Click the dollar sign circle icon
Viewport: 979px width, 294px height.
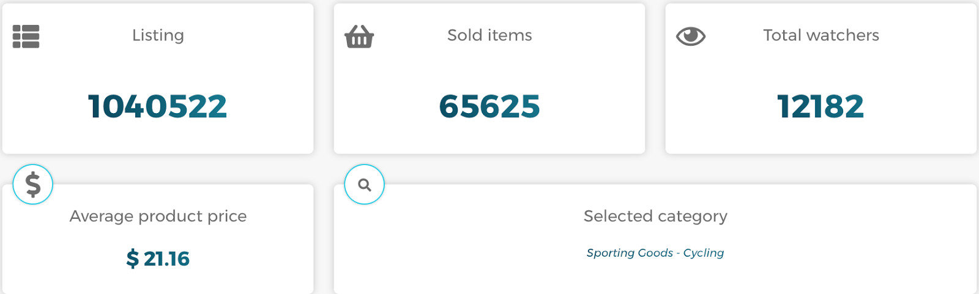[x=33, y=184]
